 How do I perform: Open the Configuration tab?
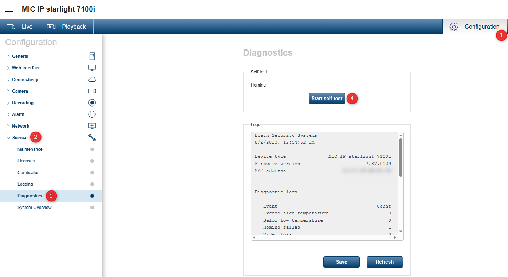(x=475, y=27)
